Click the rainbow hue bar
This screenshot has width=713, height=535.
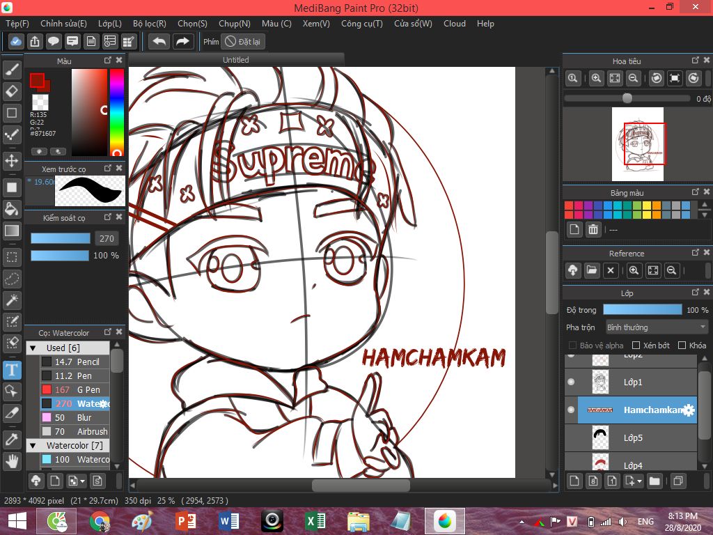point(117,113)
